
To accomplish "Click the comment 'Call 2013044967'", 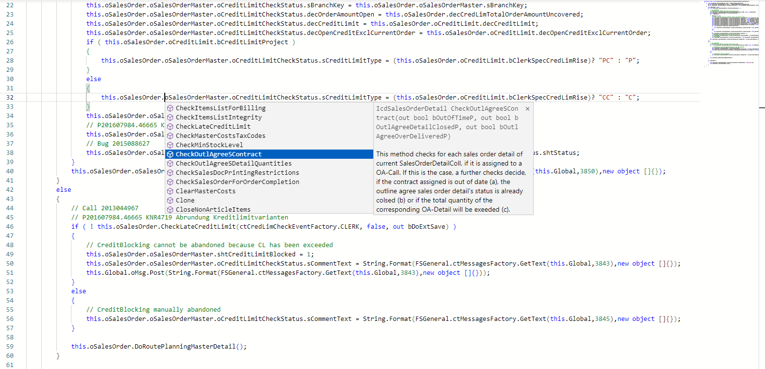I will tap(105, 208).
